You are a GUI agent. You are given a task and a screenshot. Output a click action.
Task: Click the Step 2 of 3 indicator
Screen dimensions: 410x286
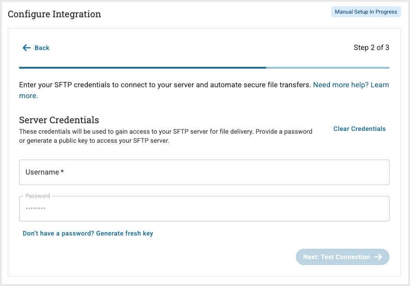[x=371, y=48]
